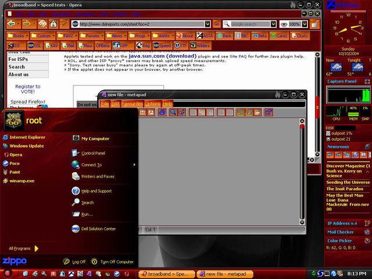Image resolution: width=372 pixels, height=279 pixels.
Task: Open the ASTA bookmark
Action: [205, 35]
